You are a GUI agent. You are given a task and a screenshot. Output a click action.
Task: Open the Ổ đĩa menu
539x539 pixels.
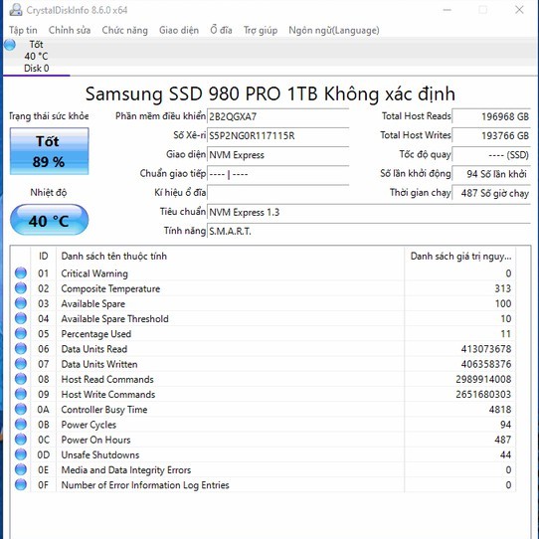(221, 30)
